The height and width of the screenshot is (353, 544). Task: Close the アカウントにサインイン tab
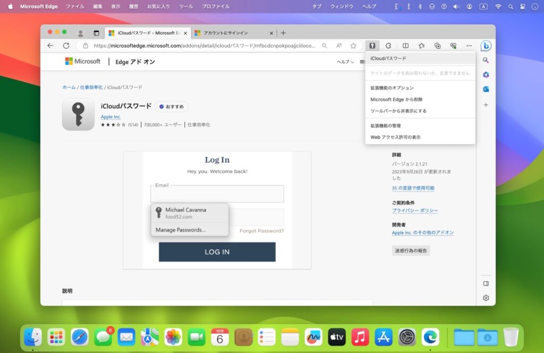coord(271,33)
